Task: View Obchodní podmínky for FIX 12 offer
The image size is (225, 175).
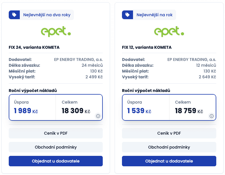Action: click(169, 147)
